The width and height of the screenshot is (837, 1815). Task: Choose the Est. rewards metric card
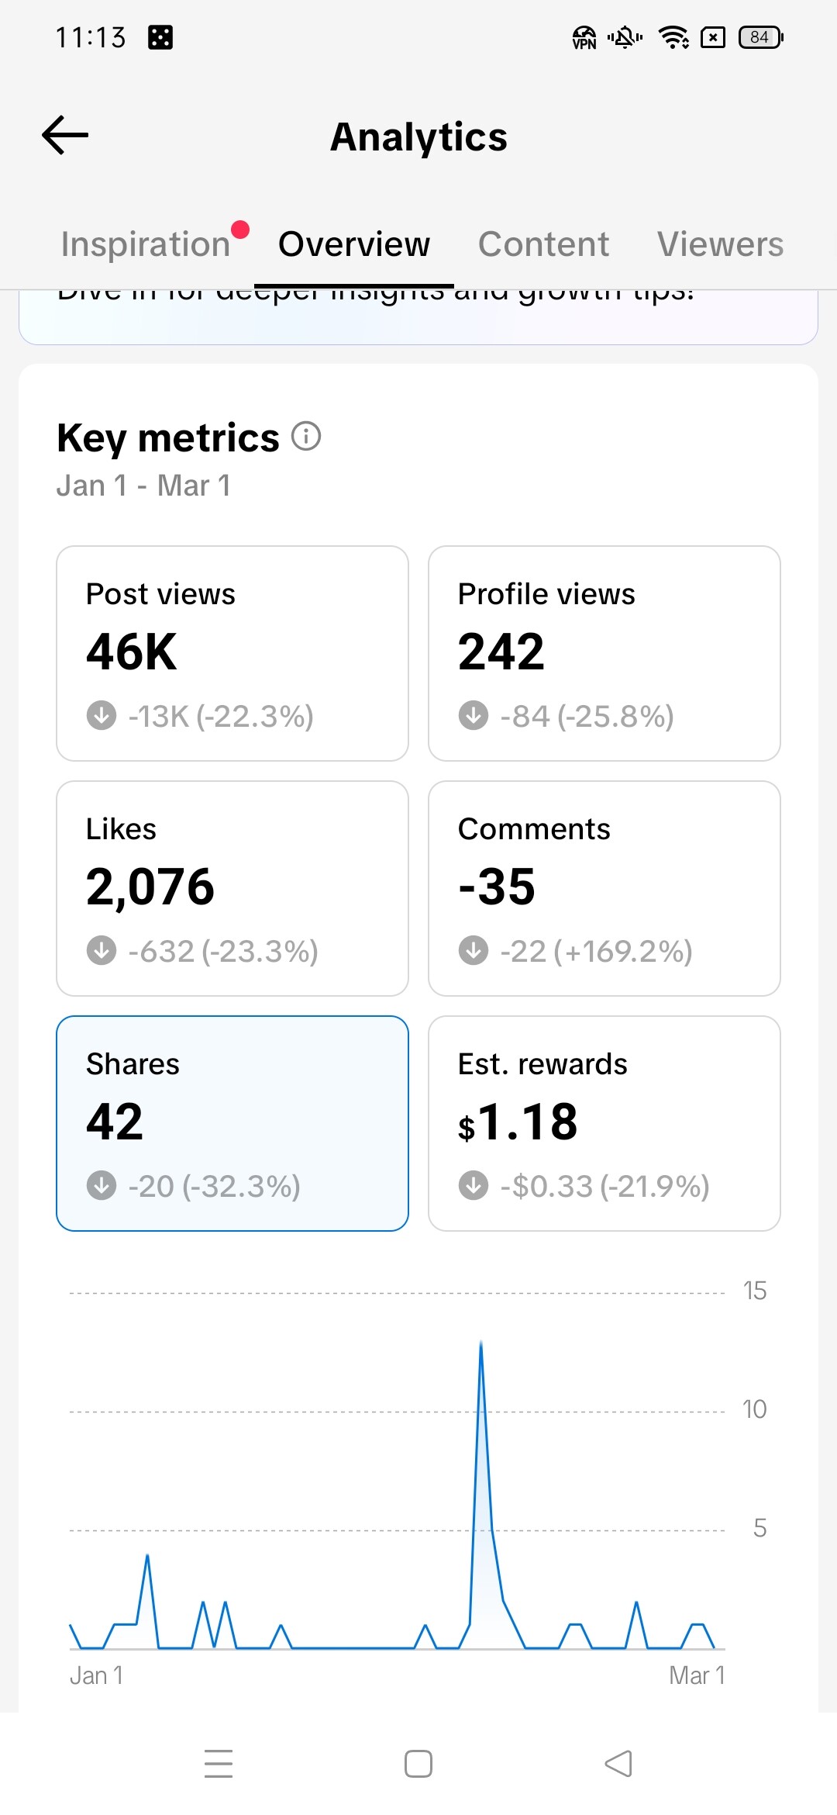click(604, 1123)
